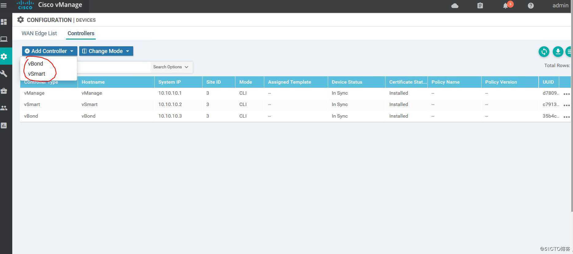Open the hamburger main menu
The height and width of the screenshot is (254, 573).
(x=4, y=6)
